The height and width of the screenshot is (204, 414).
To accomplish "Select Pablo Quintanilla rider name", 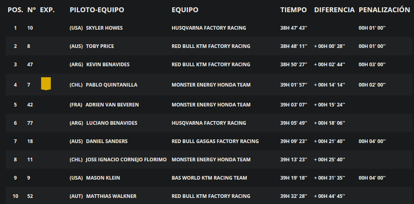I will pyautogui.click(x=111, y=85).
